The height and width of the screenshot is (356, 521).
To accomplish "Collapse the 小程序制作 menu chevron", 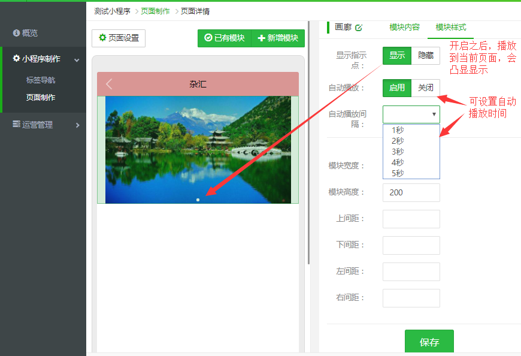I will pos(77,59).
